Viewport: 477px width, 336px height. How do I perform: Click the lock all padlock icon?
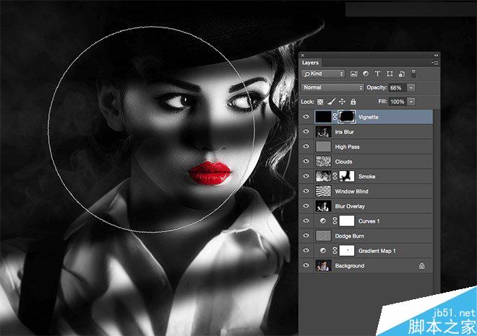tap(353, 102)
